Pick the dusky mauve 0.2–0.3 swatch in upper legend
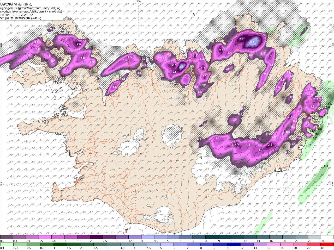Image resolution: width=334 pixels, height=250 pixels. click(7, 237)
